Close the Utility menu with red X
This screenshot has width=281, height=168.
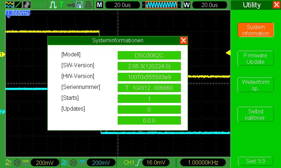pyautogui.click(x=276, y=5)
